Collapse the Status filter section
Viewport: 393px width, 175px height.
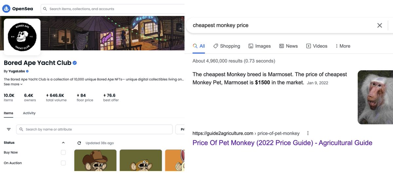(63, 143)
